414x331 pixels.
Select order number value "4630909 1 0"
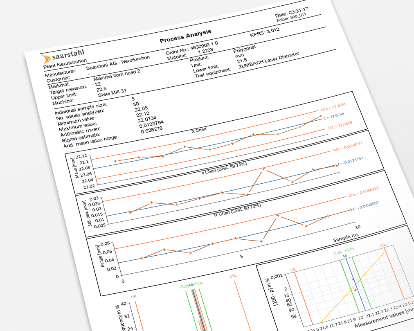(204, 45)
